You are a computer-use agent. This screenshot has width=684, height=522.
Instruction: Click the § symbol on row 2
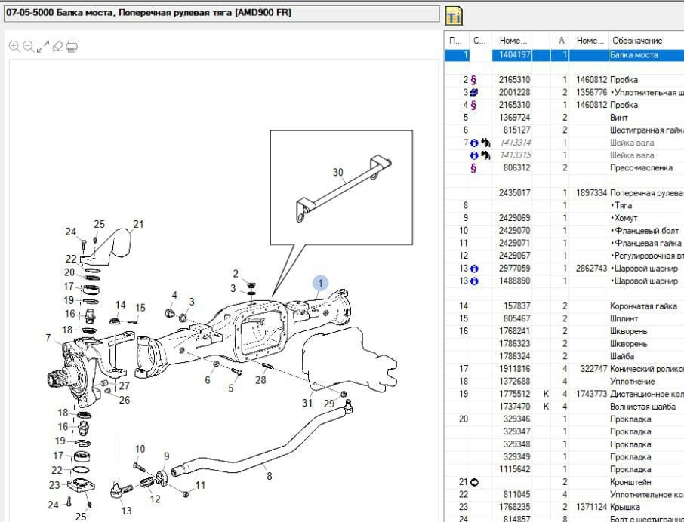pyautogui.click(x=474, y=80)
